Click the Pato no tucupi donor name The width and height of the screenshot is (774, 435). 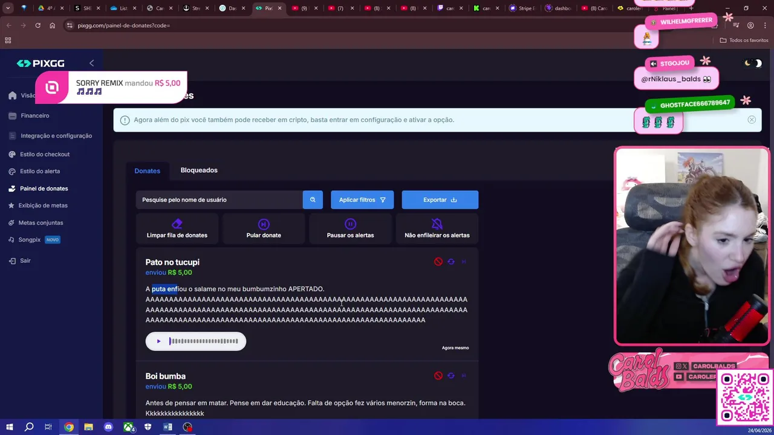point(172,262)
